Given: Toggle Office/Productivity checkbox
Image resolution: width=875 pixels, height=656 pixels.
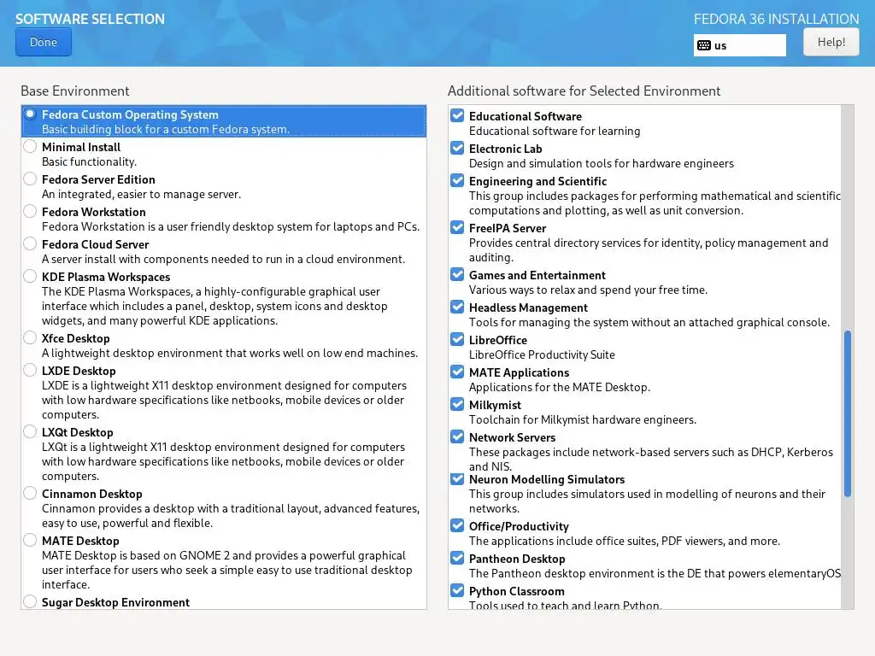Looking at the screenshot, I should click(x=457, y=525).
